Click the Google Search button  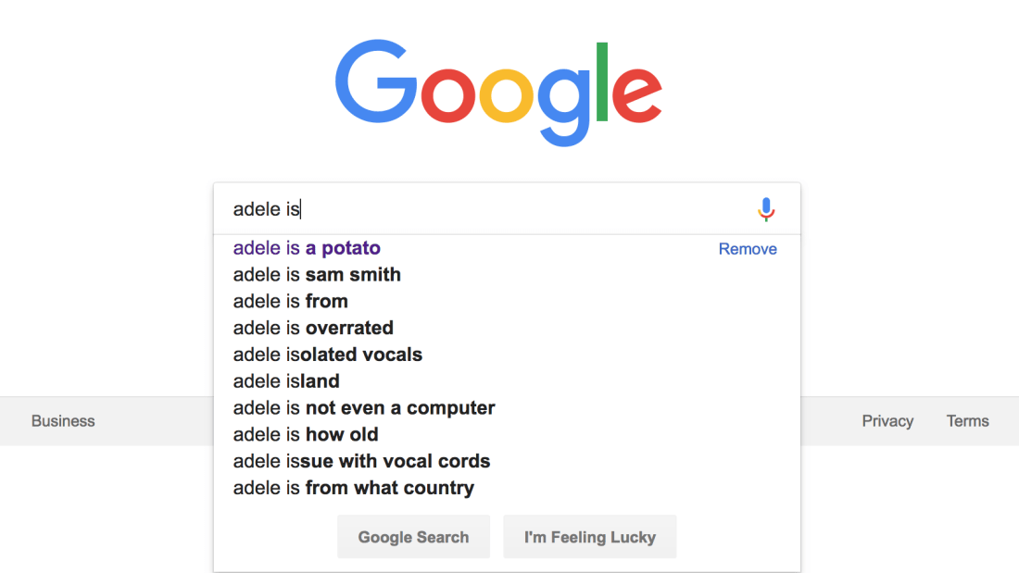pyautogui.click(x=413, y=537)
